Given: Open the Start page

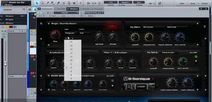Looking at the screenshot, I should (182, 4).
